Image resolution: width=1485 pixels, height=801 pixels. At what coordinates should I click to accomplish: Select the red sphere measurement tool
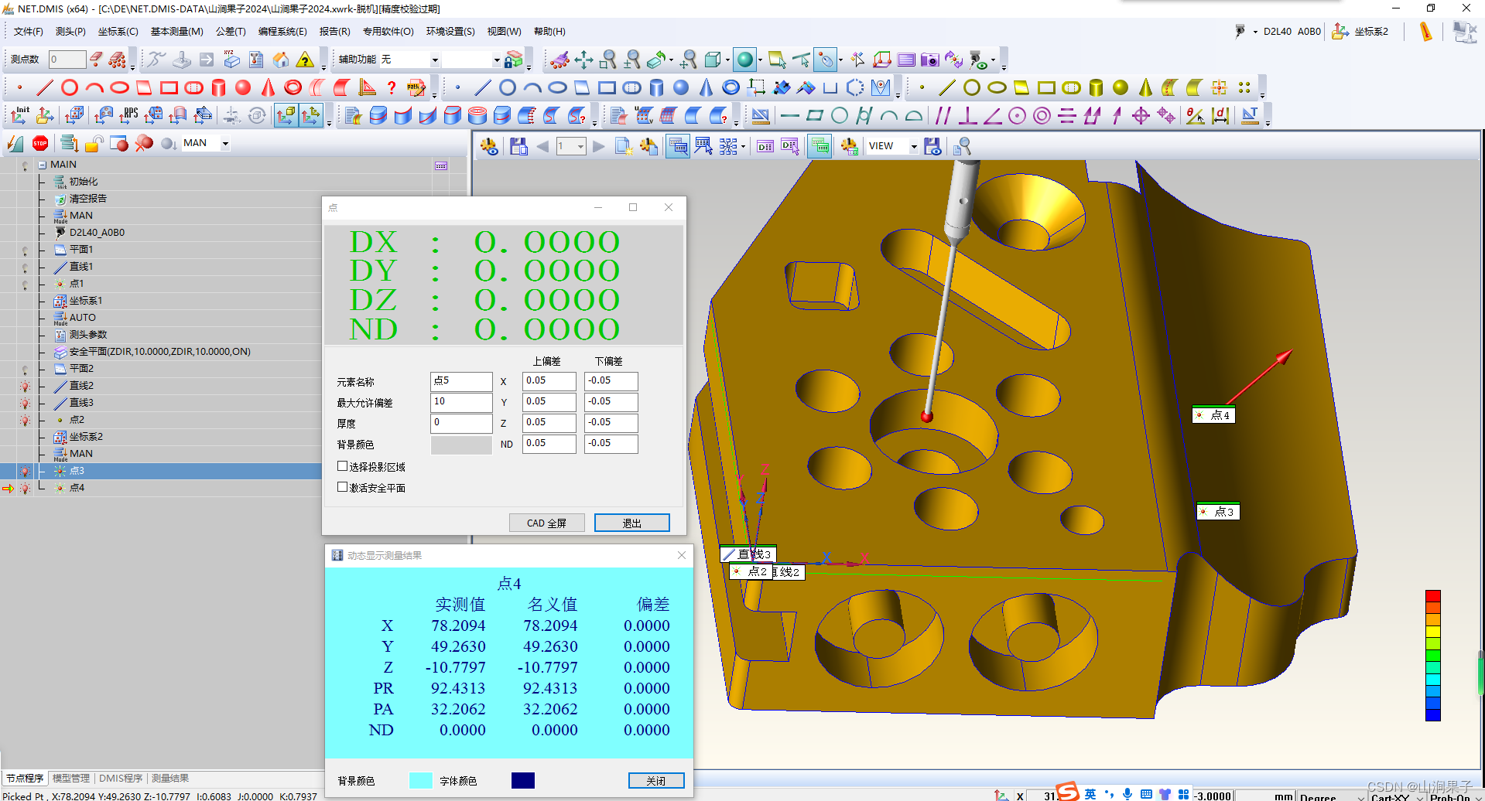click(x=243, y=87)
